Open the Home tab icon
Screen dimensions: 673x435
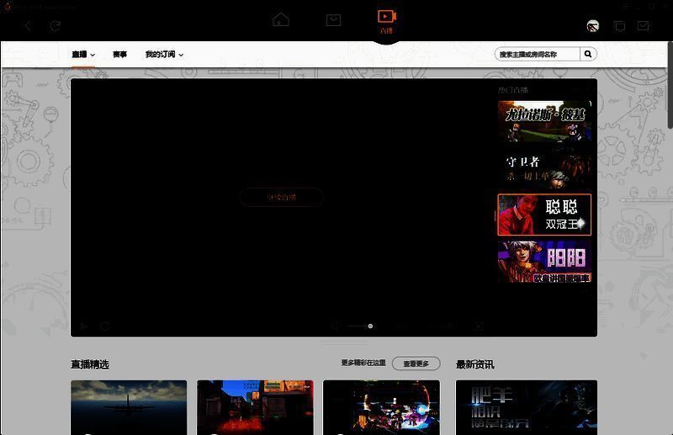click(280, 19)
